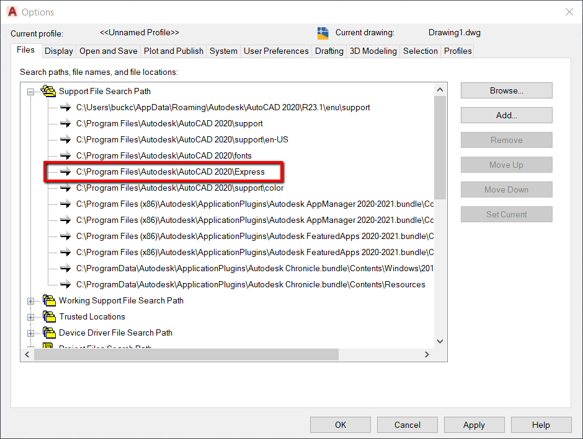Image resolution: width=583 pixels, height=439 pixels.
Task: Close the Options dialog
Action: [x=569, y=12]
